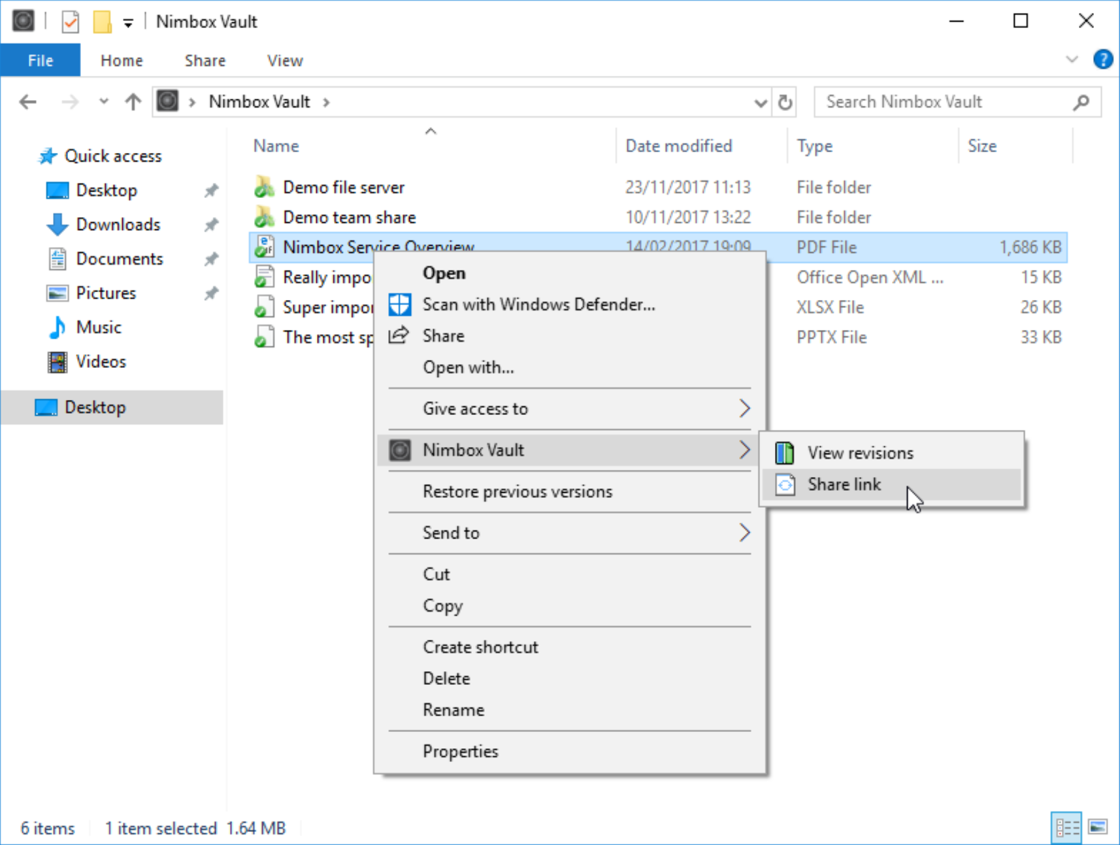This screenshot has height=845, width=1120.
Task: Click the Demo file server folder icon
Action: point(265,187)
